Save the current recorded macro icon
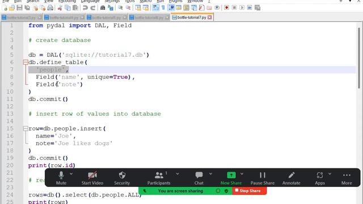Image resolution: width=363 pixels, height=204 pixels. (x=257, y=8)
